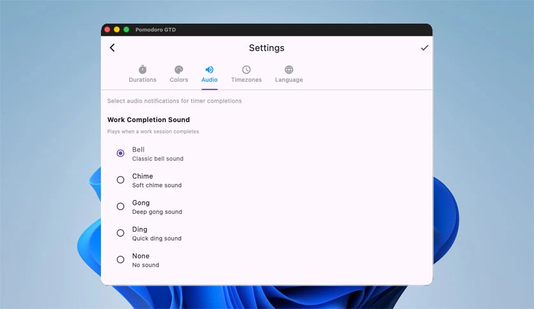Screen dimensions: 534x309
Task: Click the Gong option label
Action: pos(141,203)
